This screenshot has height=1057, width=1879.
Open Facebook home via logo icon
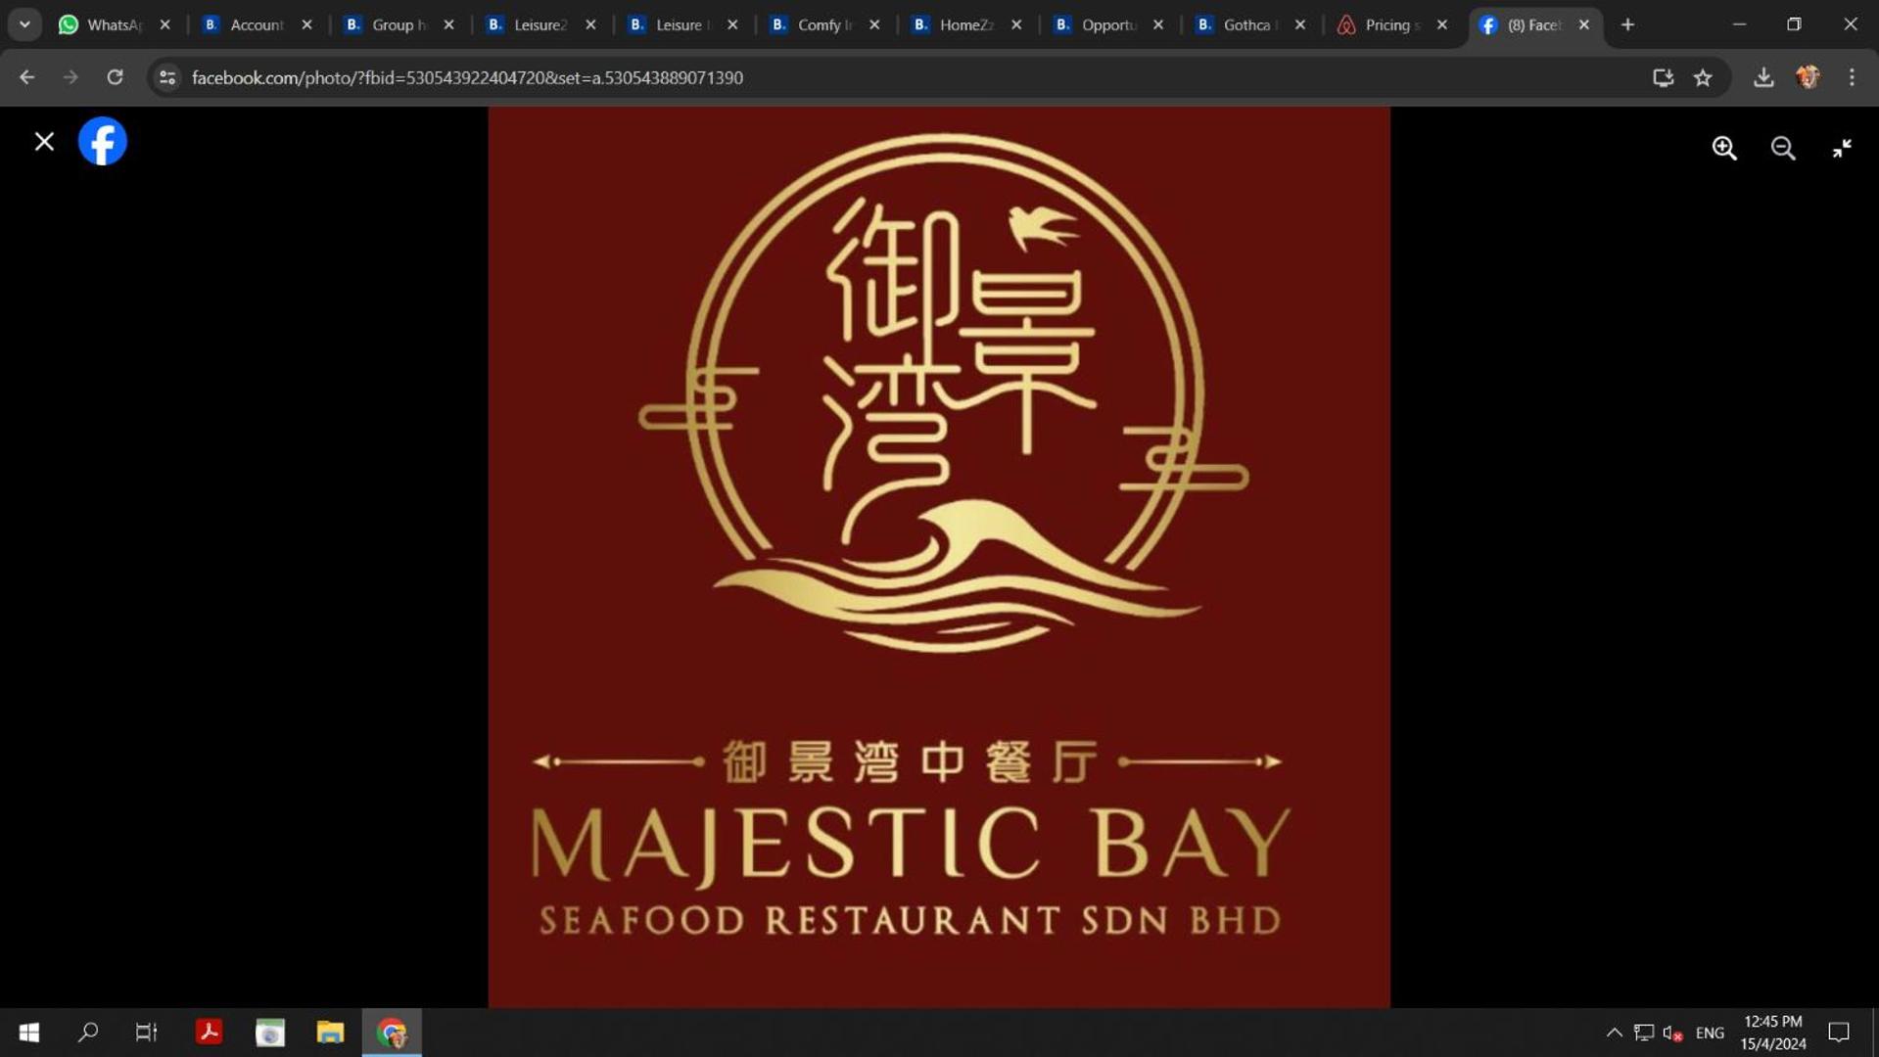[x=103, y=141]
